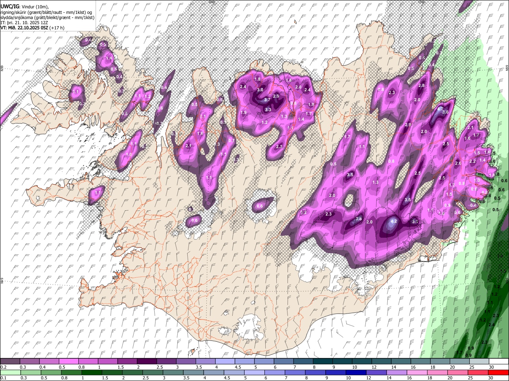Viewport: 509px width, 381px height.
Task: Click the 'rigning/skúrir' legend description line
Action: pos(46,12)
